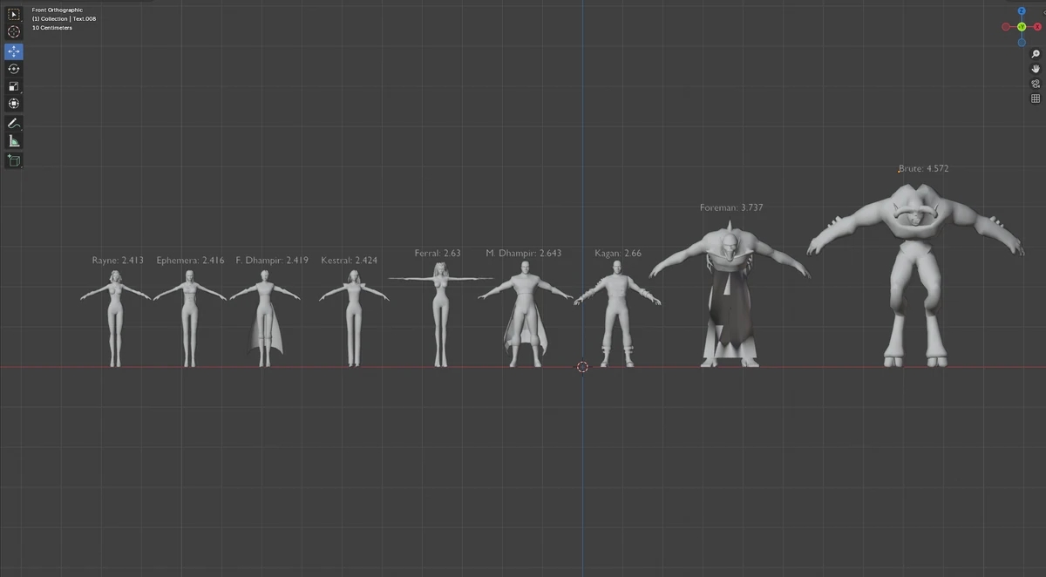Click the green Y axis gizmo center
The height and width of the screenshot is (577, 1046).
[1022, 27]
